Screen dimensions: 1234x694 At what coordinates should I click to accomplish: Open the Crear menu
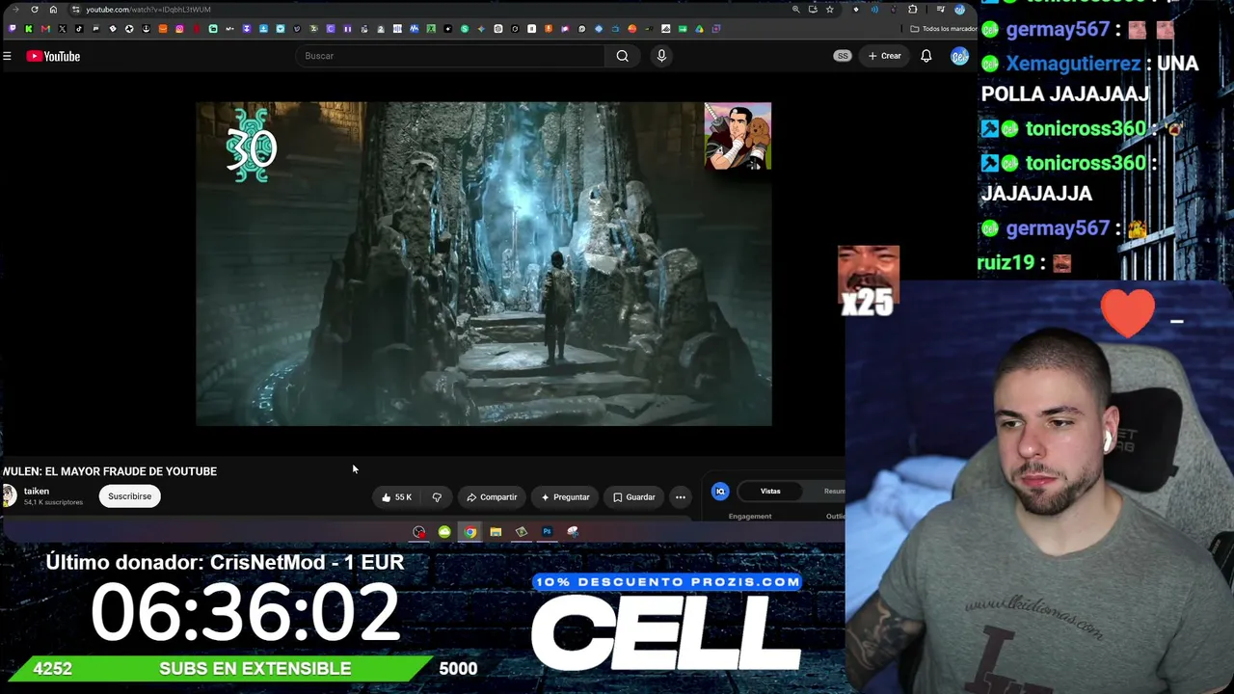(x=884, y=56)
